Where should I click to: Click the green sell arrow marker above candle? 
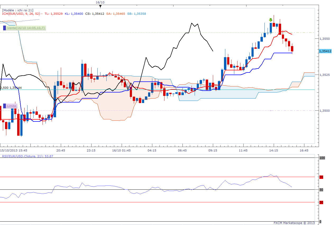click(x=271, y=20)
